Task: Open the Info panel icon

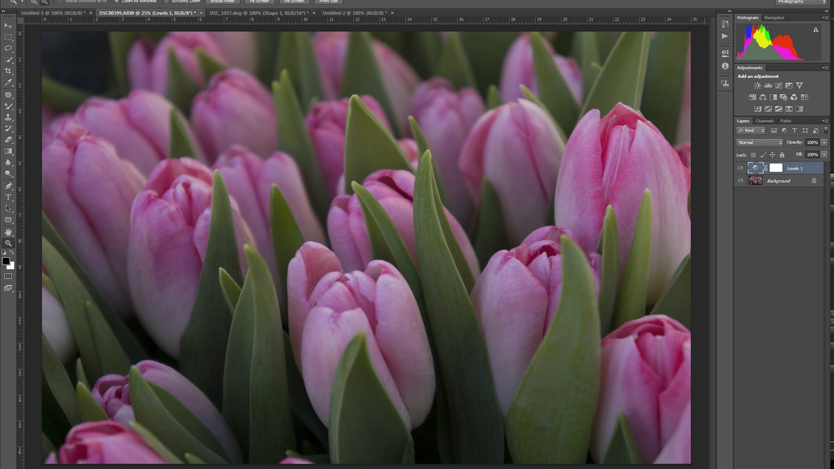Action: (x=725, y=66)
